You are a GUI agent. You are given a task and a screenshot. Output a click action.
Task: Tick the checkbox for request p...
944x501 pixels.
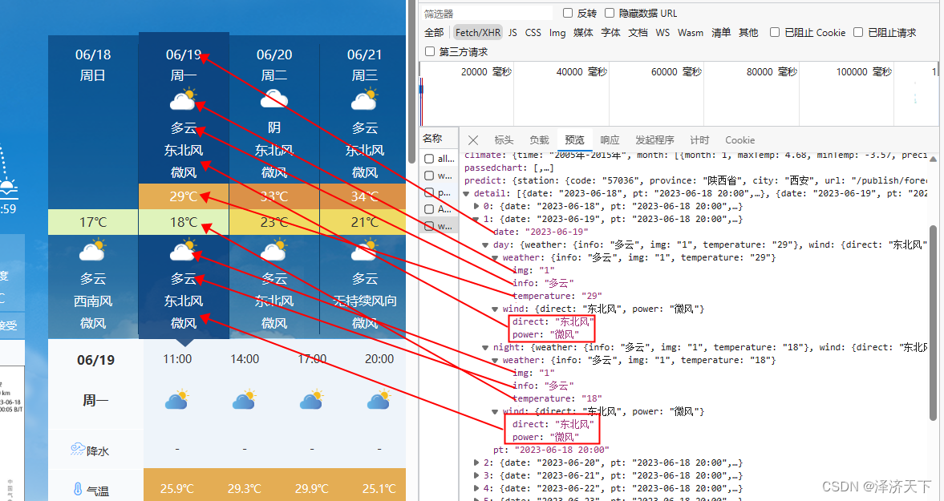[429, 192]
